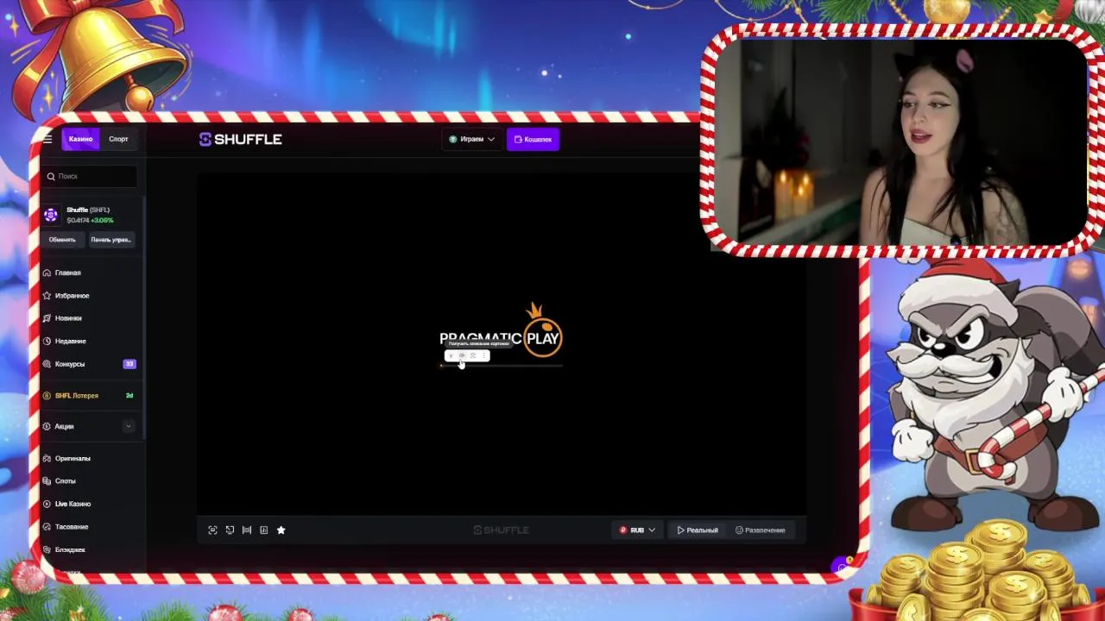Open Слоты category

66,481
